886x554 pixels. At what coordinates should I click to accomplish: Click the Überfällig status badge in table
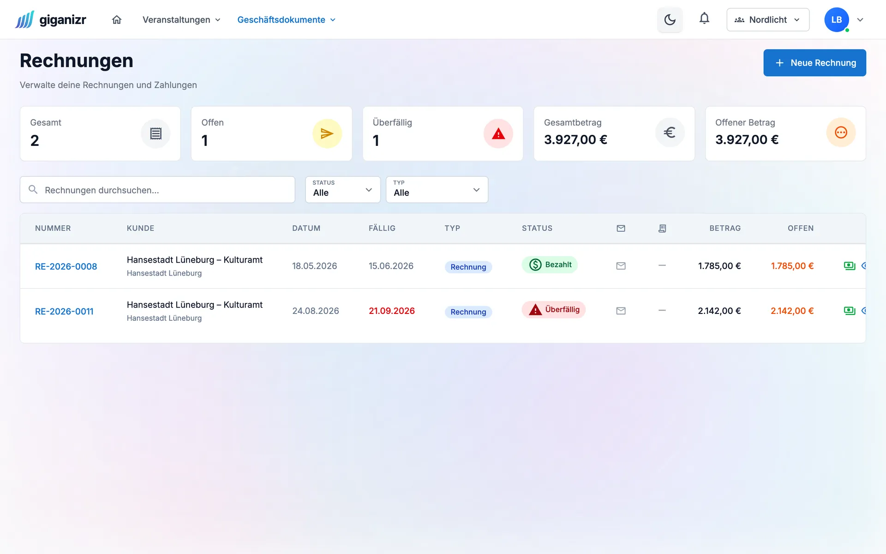point(554,309)
